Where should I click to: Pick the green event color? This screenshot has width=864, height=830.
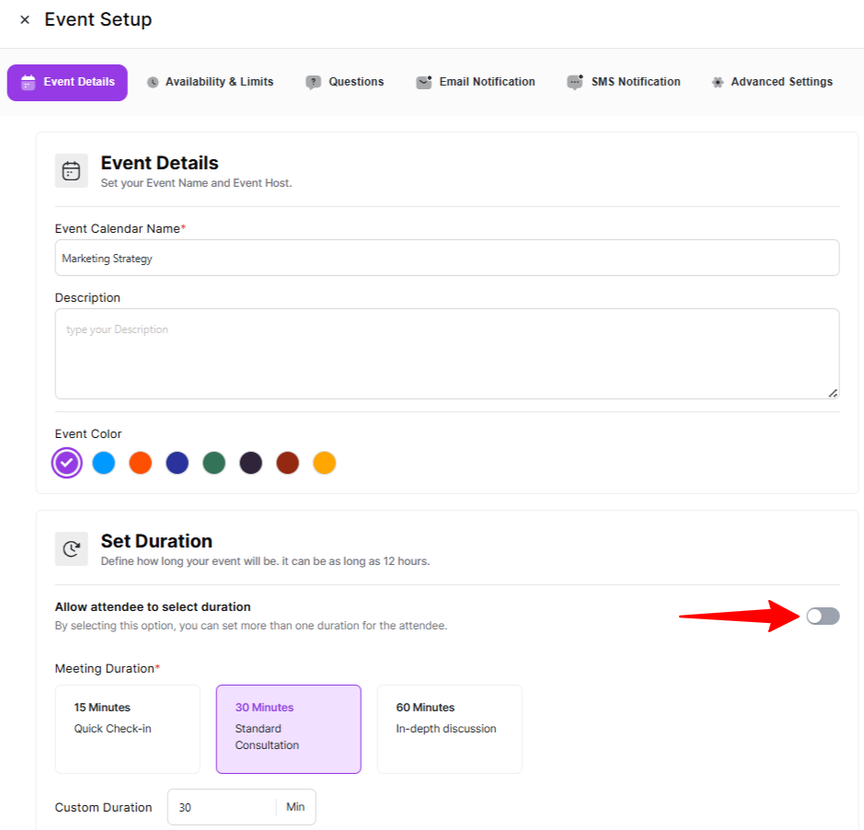[214, 463]
